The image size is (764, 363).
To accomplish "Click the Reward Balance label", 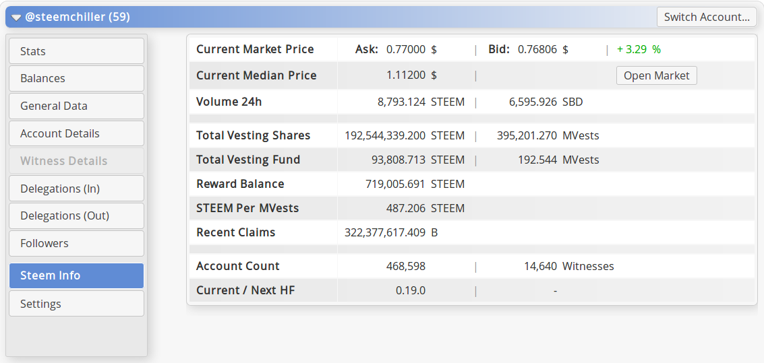I will click(x=240, y=184).
